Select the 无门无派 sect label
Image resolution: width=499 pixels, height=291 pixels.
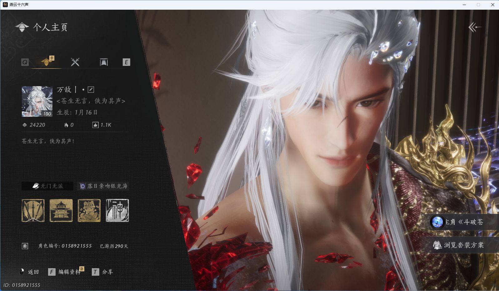tap(47, 186)
